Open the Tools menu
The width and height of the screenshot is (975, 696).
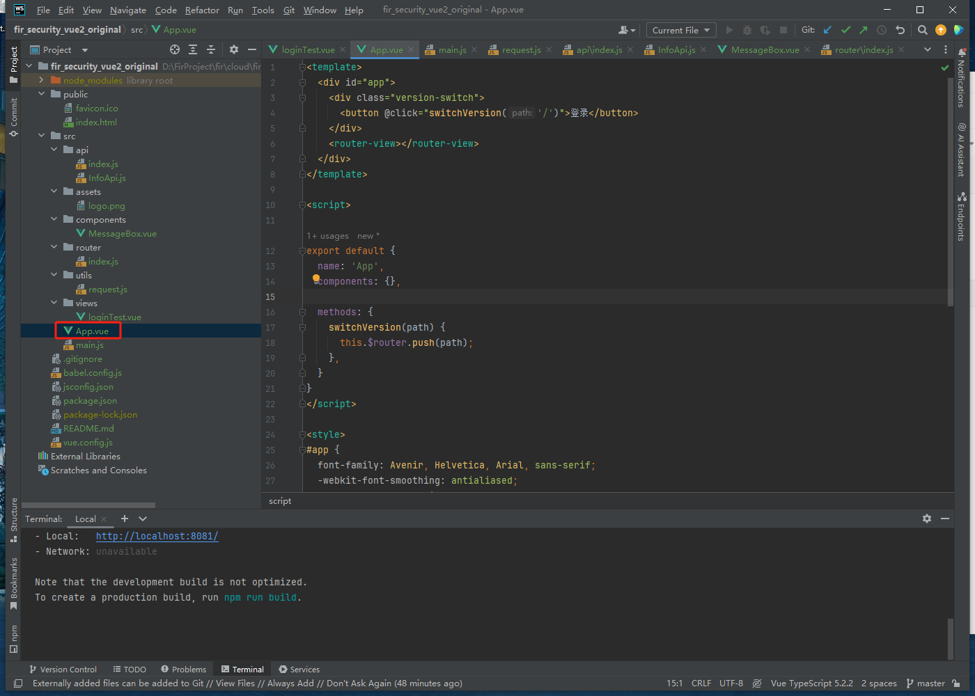click(263, 10)
